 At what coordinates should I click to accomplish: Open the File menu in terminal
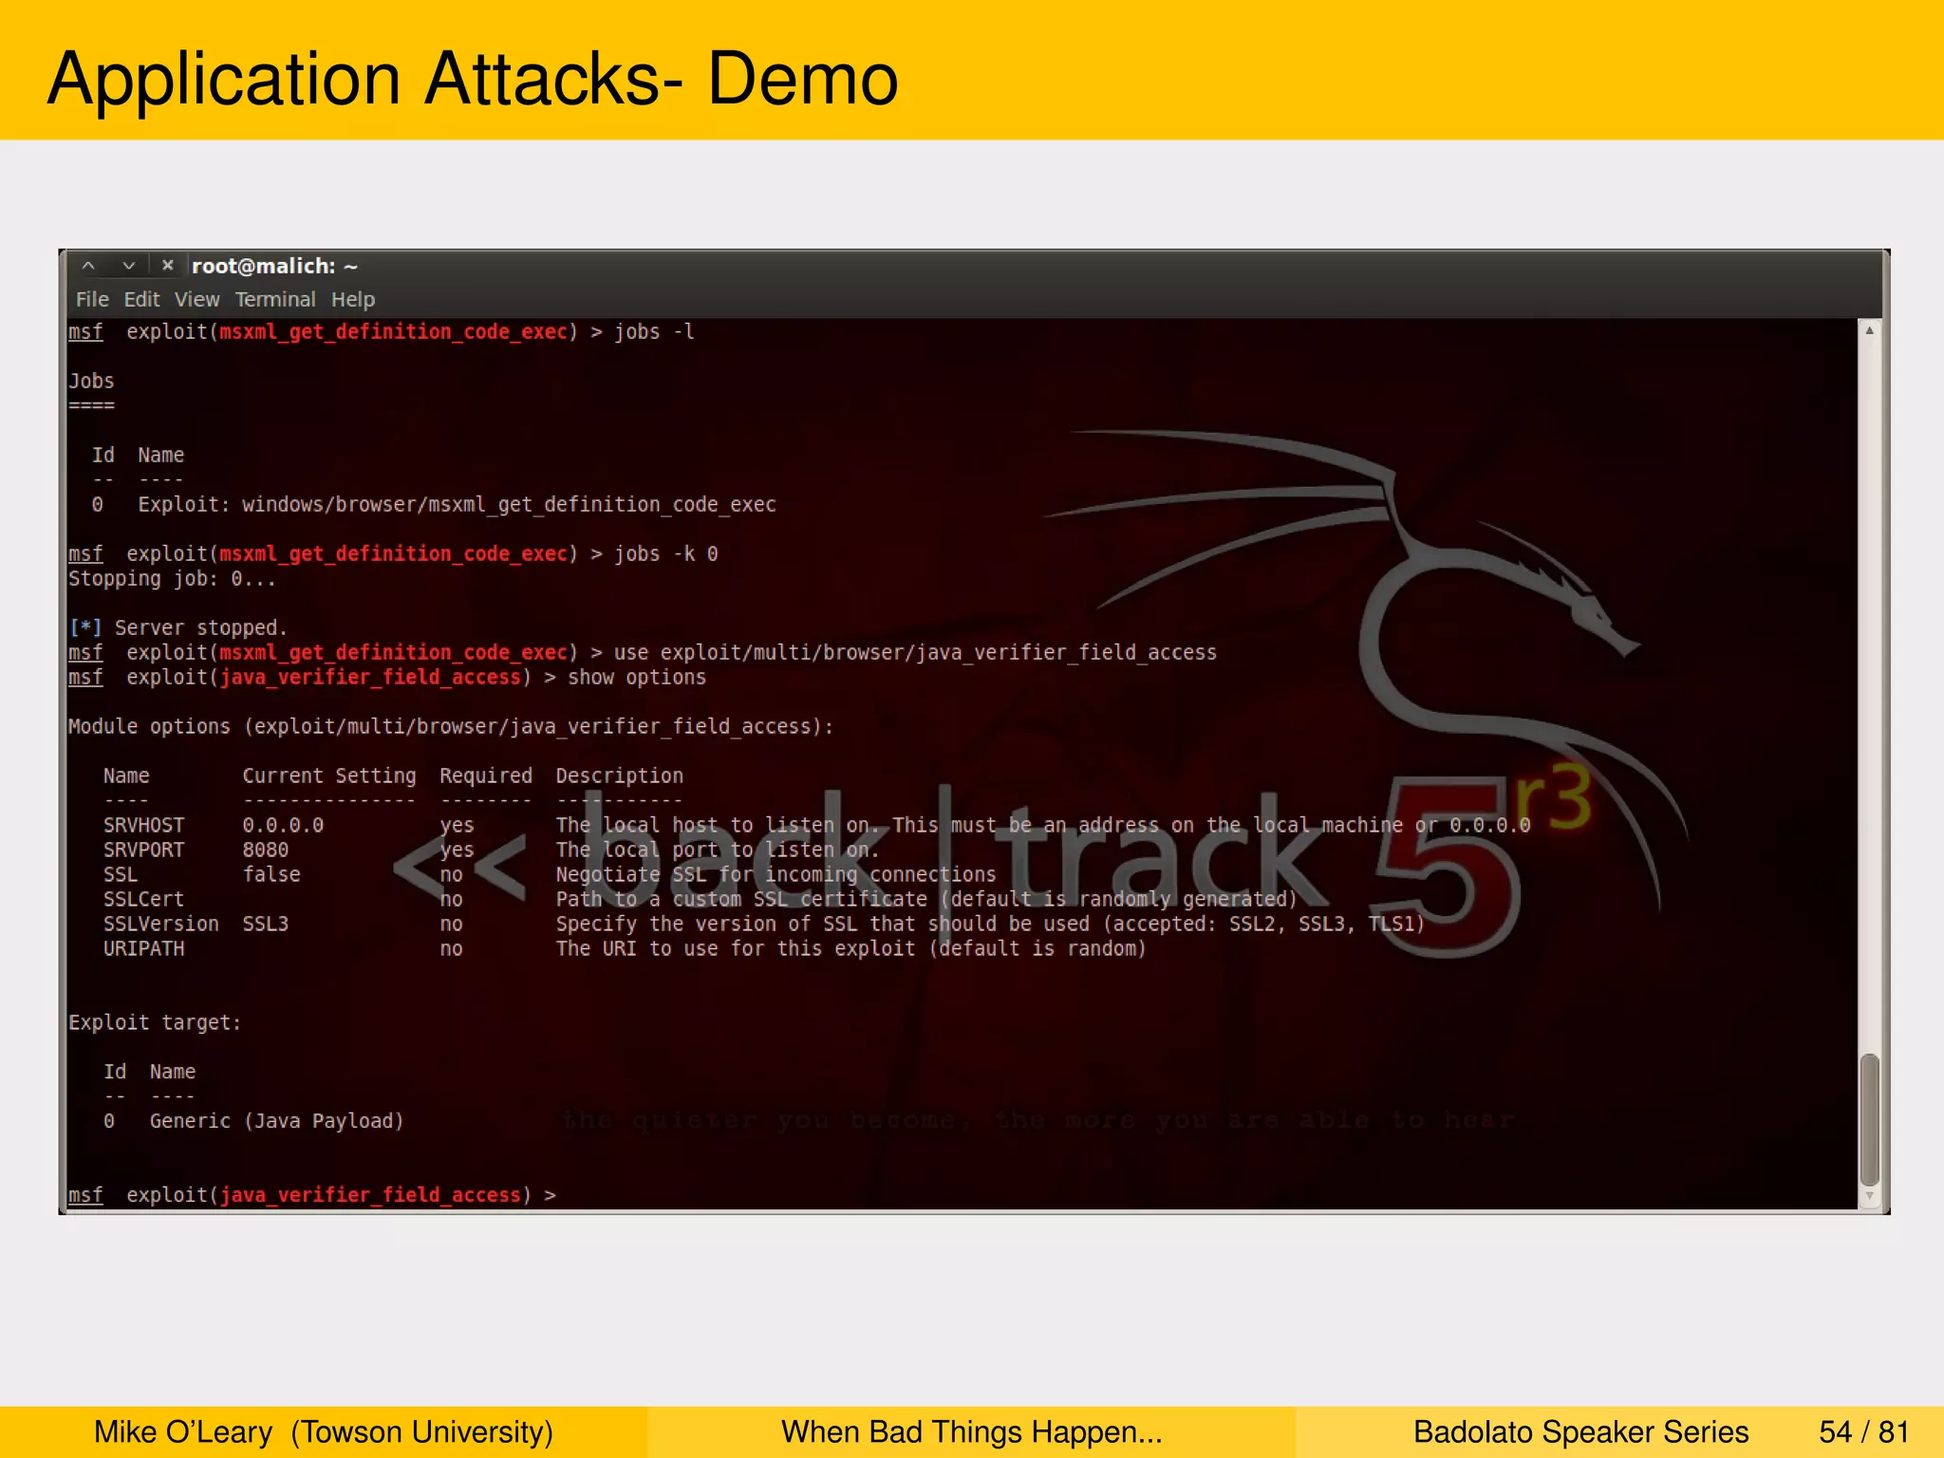pyautogui.click(x=92, y=299)
